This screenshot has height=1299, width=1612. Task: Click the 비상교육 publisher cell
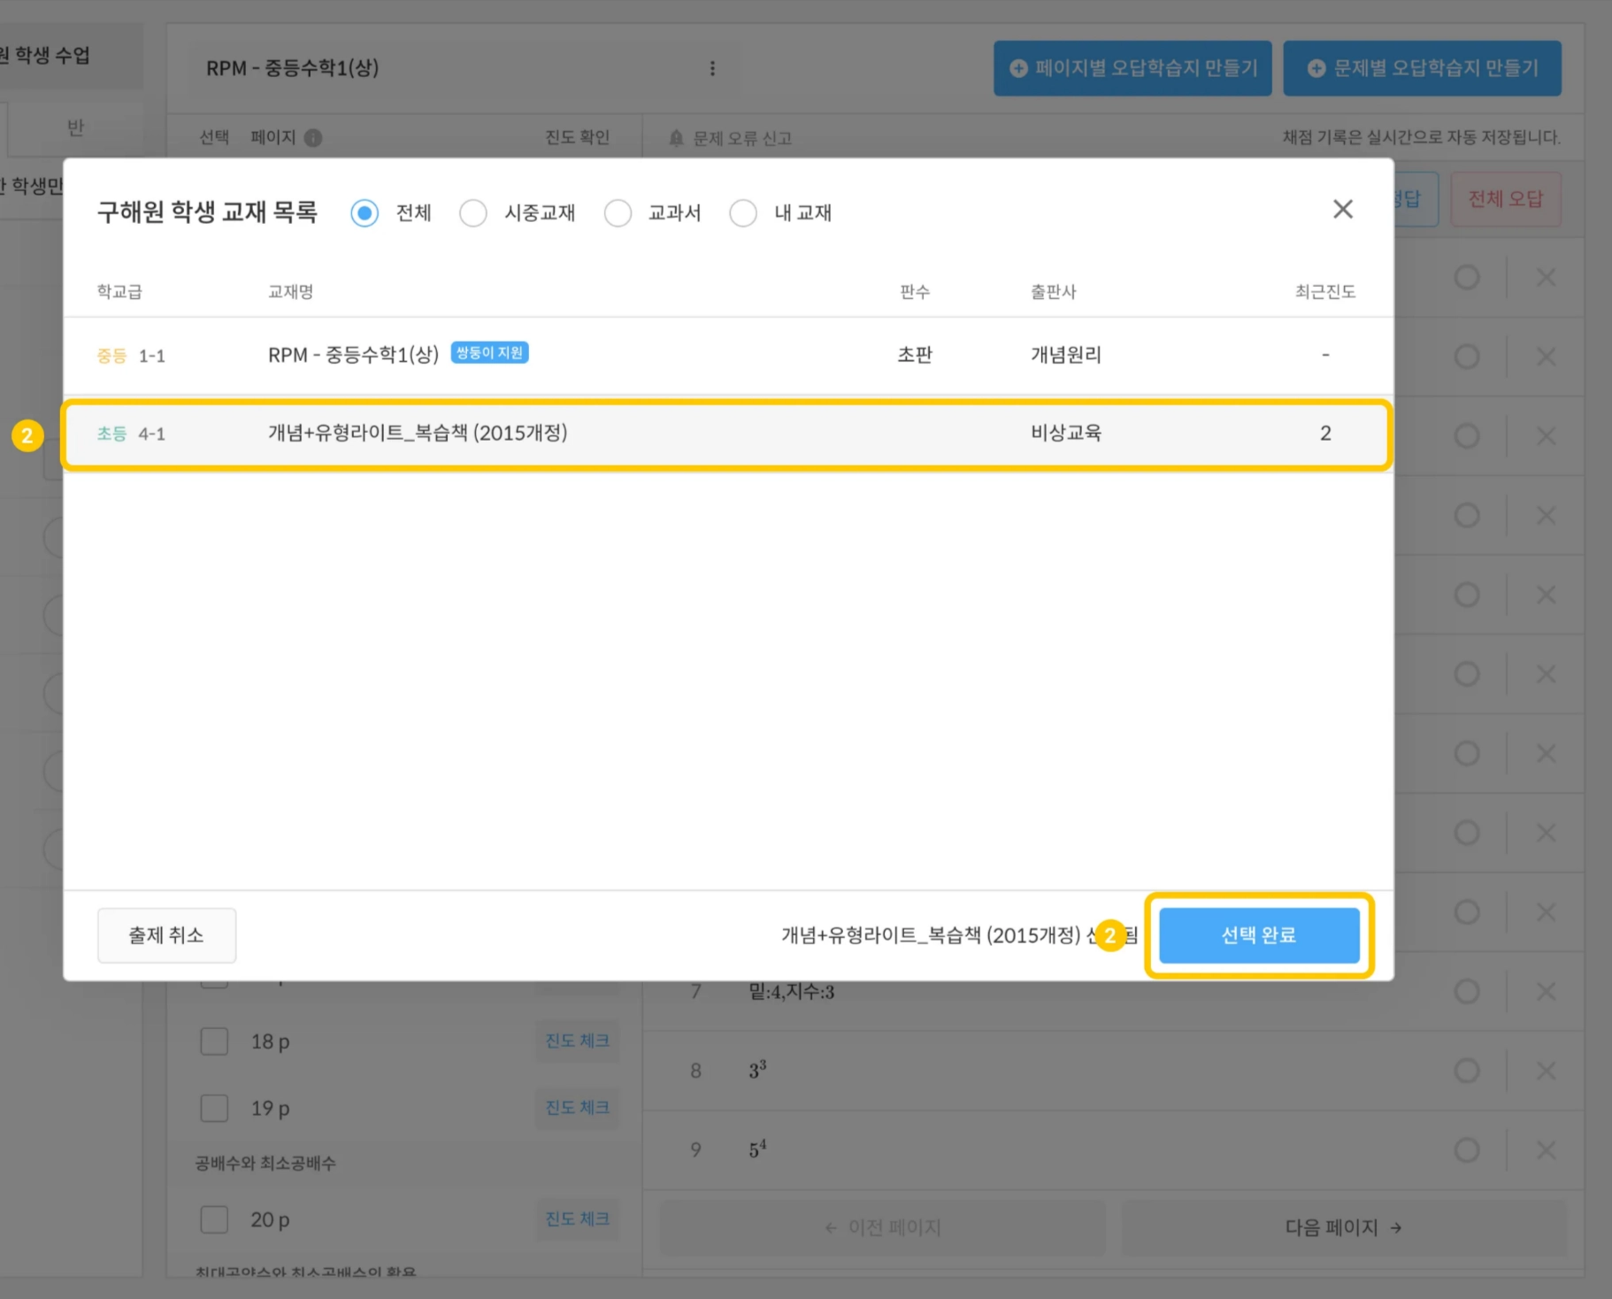[1066, 433]
